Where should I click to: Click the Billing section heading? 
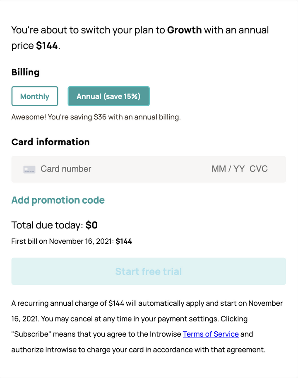pyautogui.click(x=25, y=72)
